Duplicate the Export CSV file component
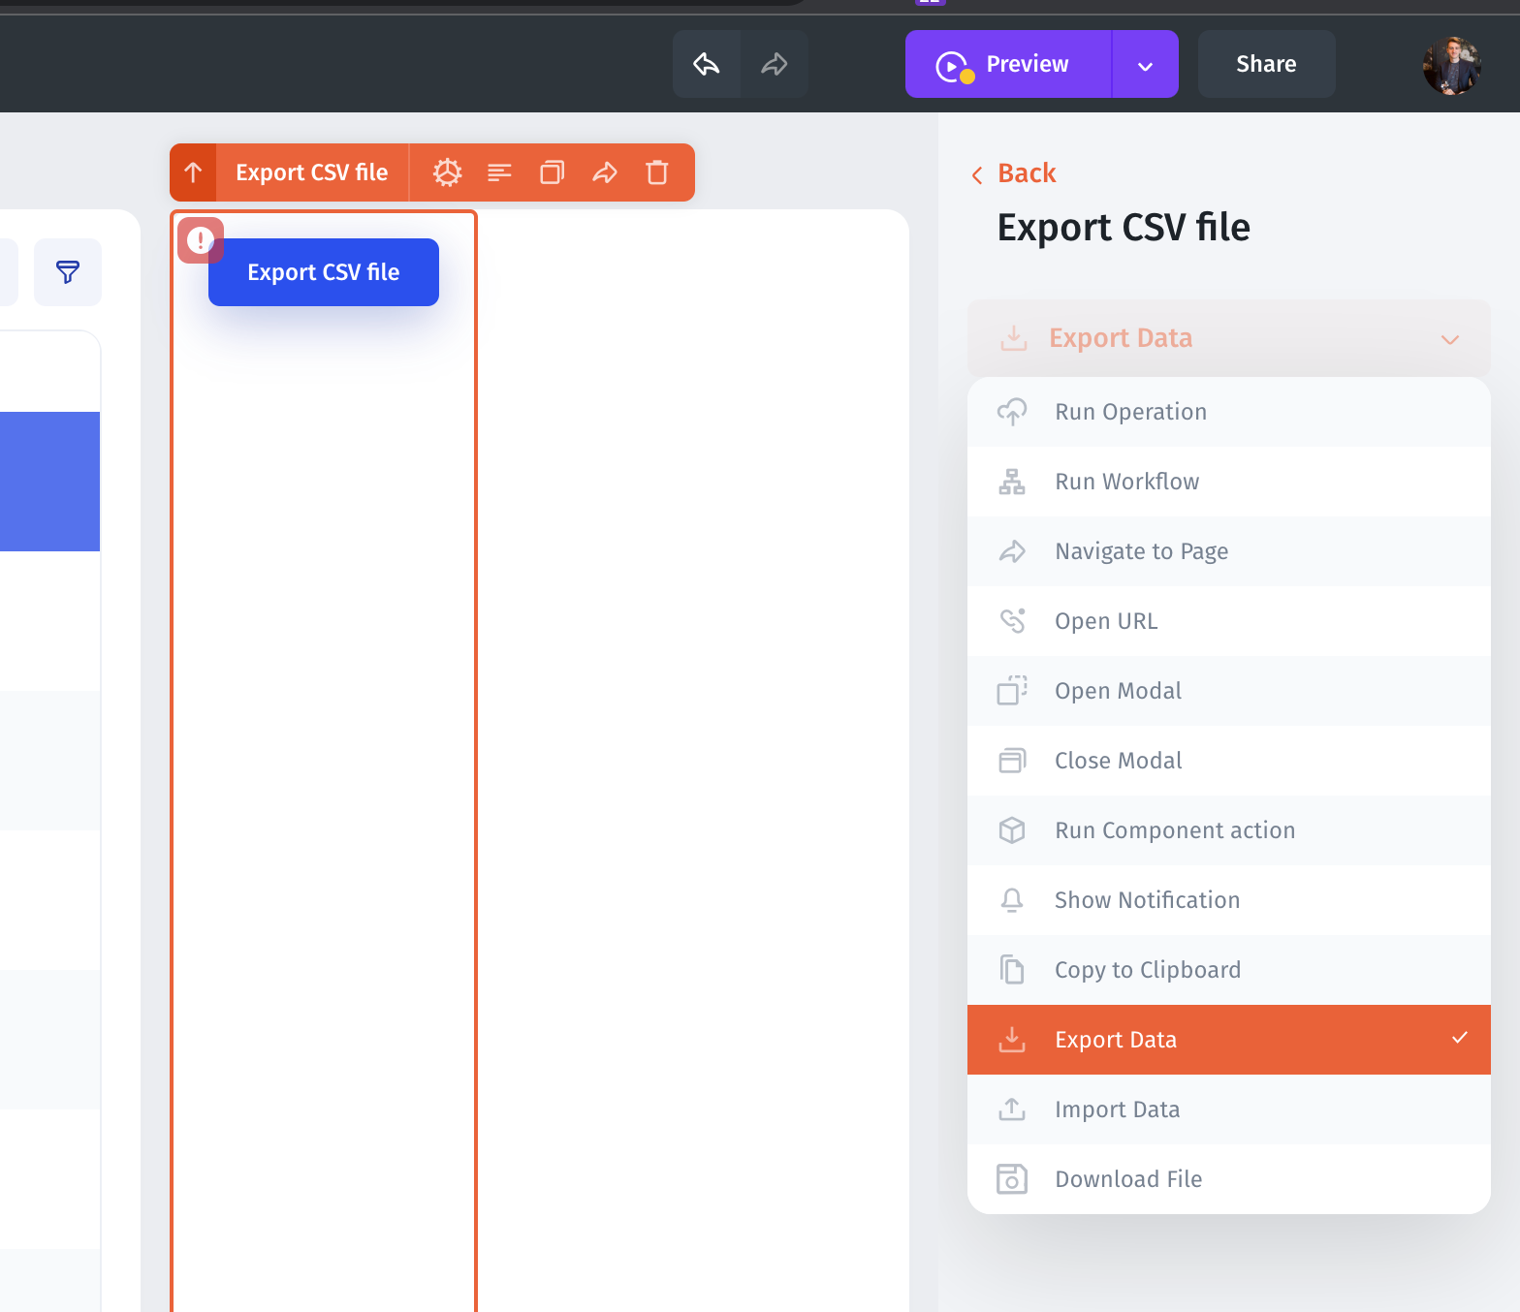The image size is (1520, 1312). tap(552, 172)
